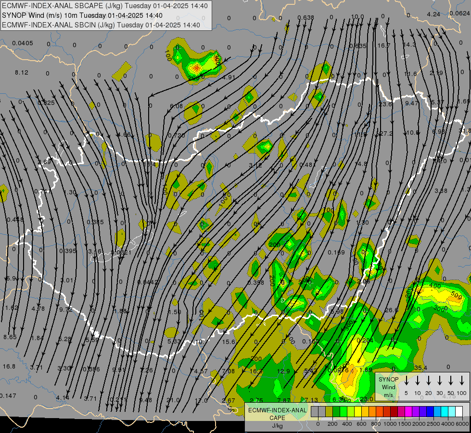This screenshot has width=471, height=433.
Task: Click the SBCAPE title line in header box
Action: click(x=105, y=6)
